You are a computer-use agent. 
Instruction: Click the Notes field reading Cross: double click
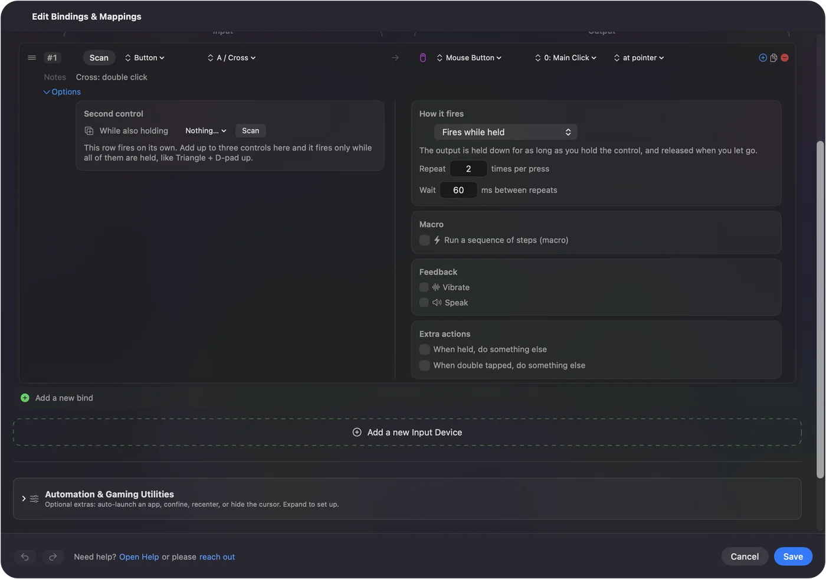tap(112, 77)
